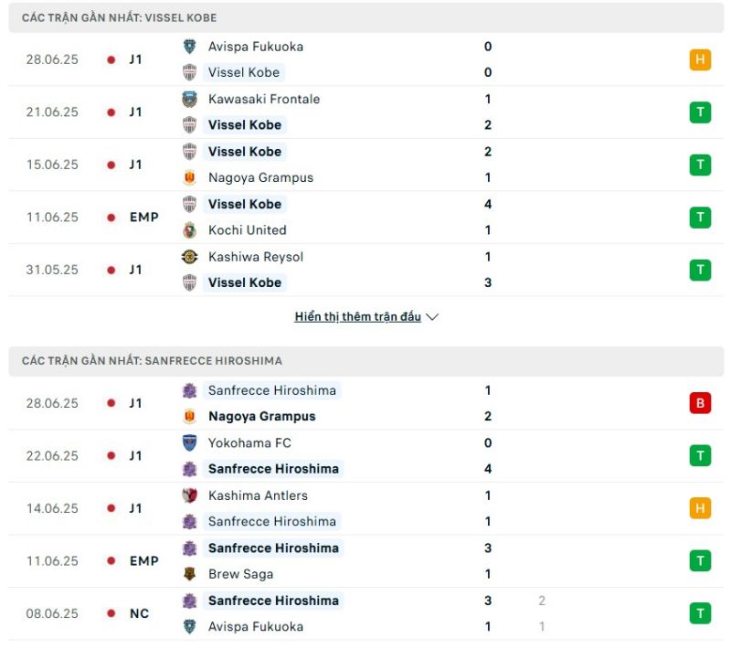Screen dimensions: 731x649
Task: Select the Sanfrecce Hiroshima recent matches header
Action: coord(152,361)
